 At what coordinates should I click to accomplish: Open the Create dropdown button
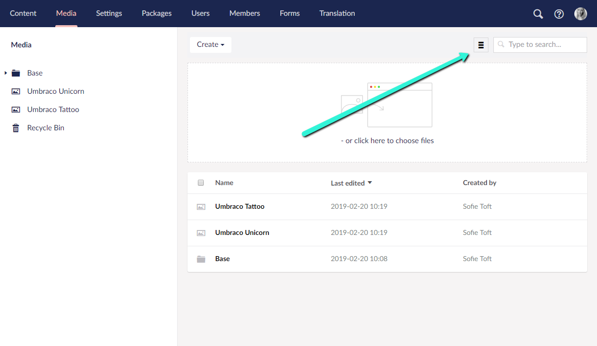click(211, 44)
